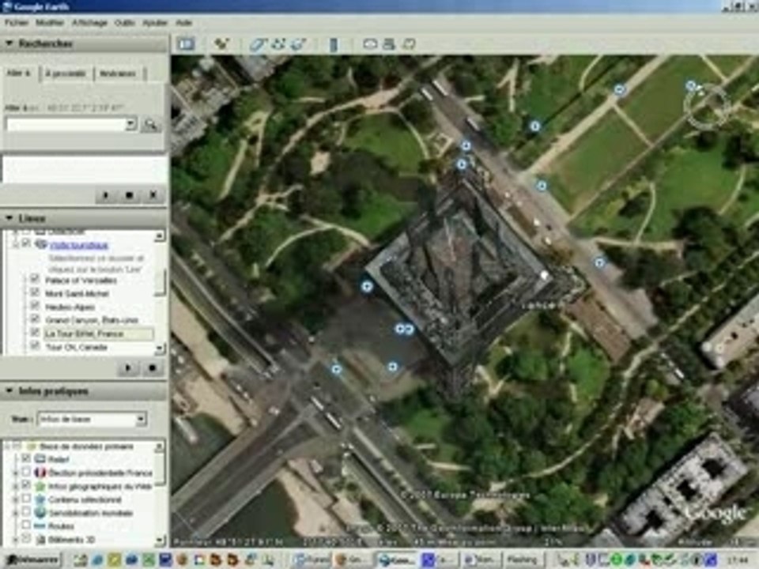Uncheck Palace of Versailles checkbox
Screen dimensions: 759x569
point(34,279)
